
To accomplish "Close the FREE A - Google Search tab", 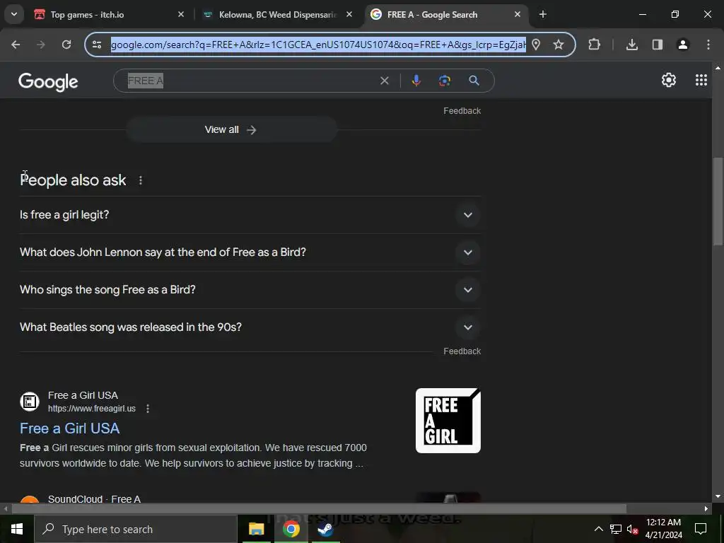I will click(x=518, y=15).
